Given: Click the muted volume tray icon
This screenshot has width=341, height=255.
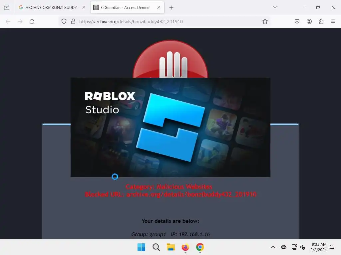Looking at the screenshot, I should pyautogui.click(x=302, y=247).
